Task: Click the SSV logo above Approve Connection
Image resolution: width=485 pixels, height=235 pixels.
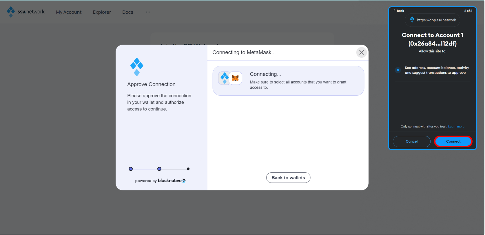Action: tap(137, 67)
